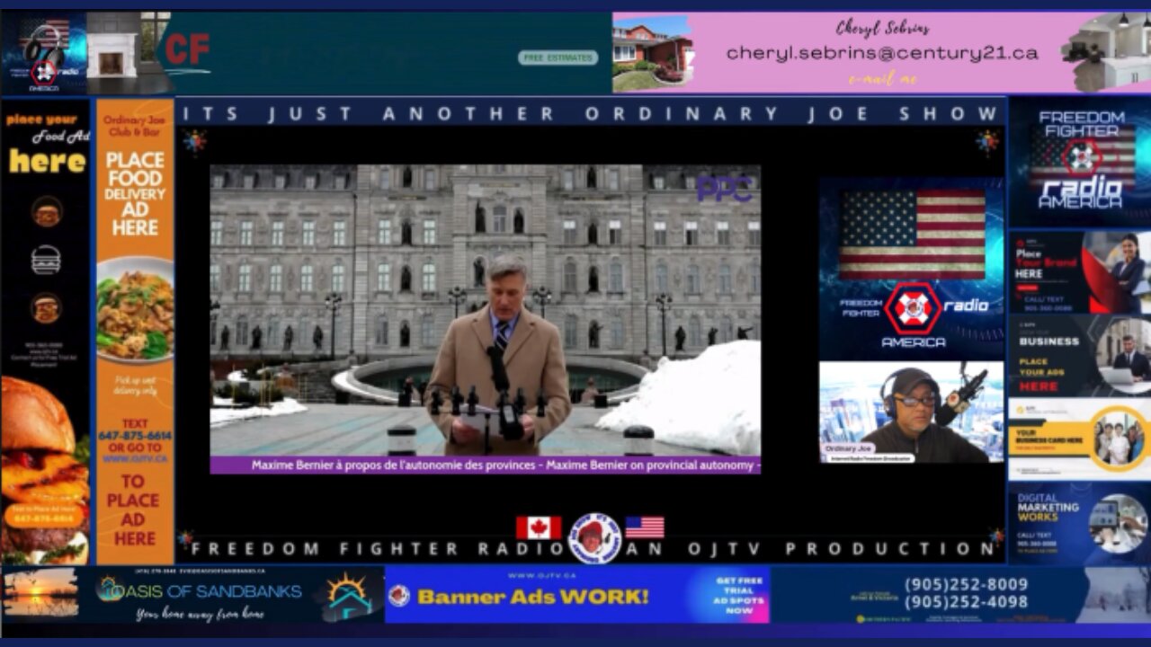Click the FREE ESTIMATES button

[x=558, y=58]
